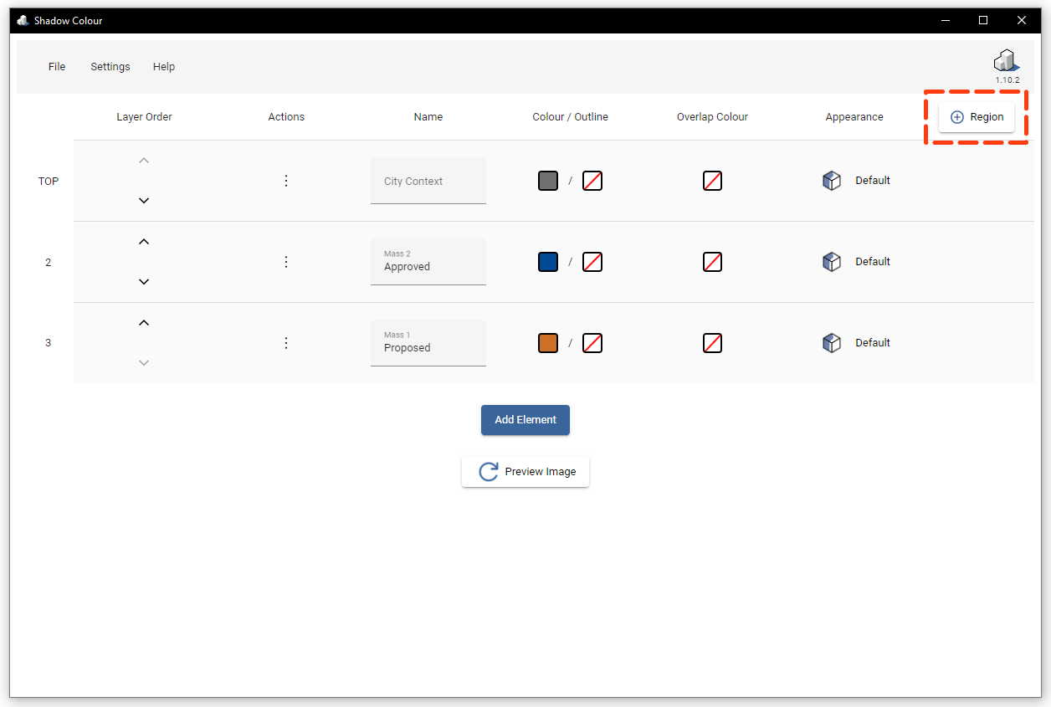Change the grey colour swatch of City Context
The image size is (1051, 707).
tap(547, 180)
